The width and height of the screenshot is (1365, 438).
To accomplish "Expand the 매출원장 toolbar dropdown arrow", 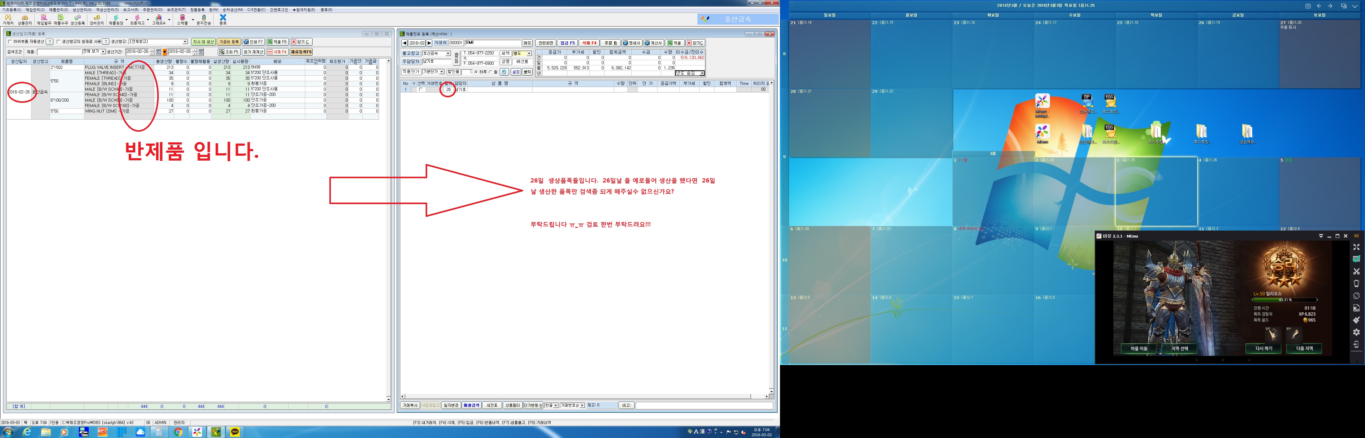I will click(x=126, y=19).
